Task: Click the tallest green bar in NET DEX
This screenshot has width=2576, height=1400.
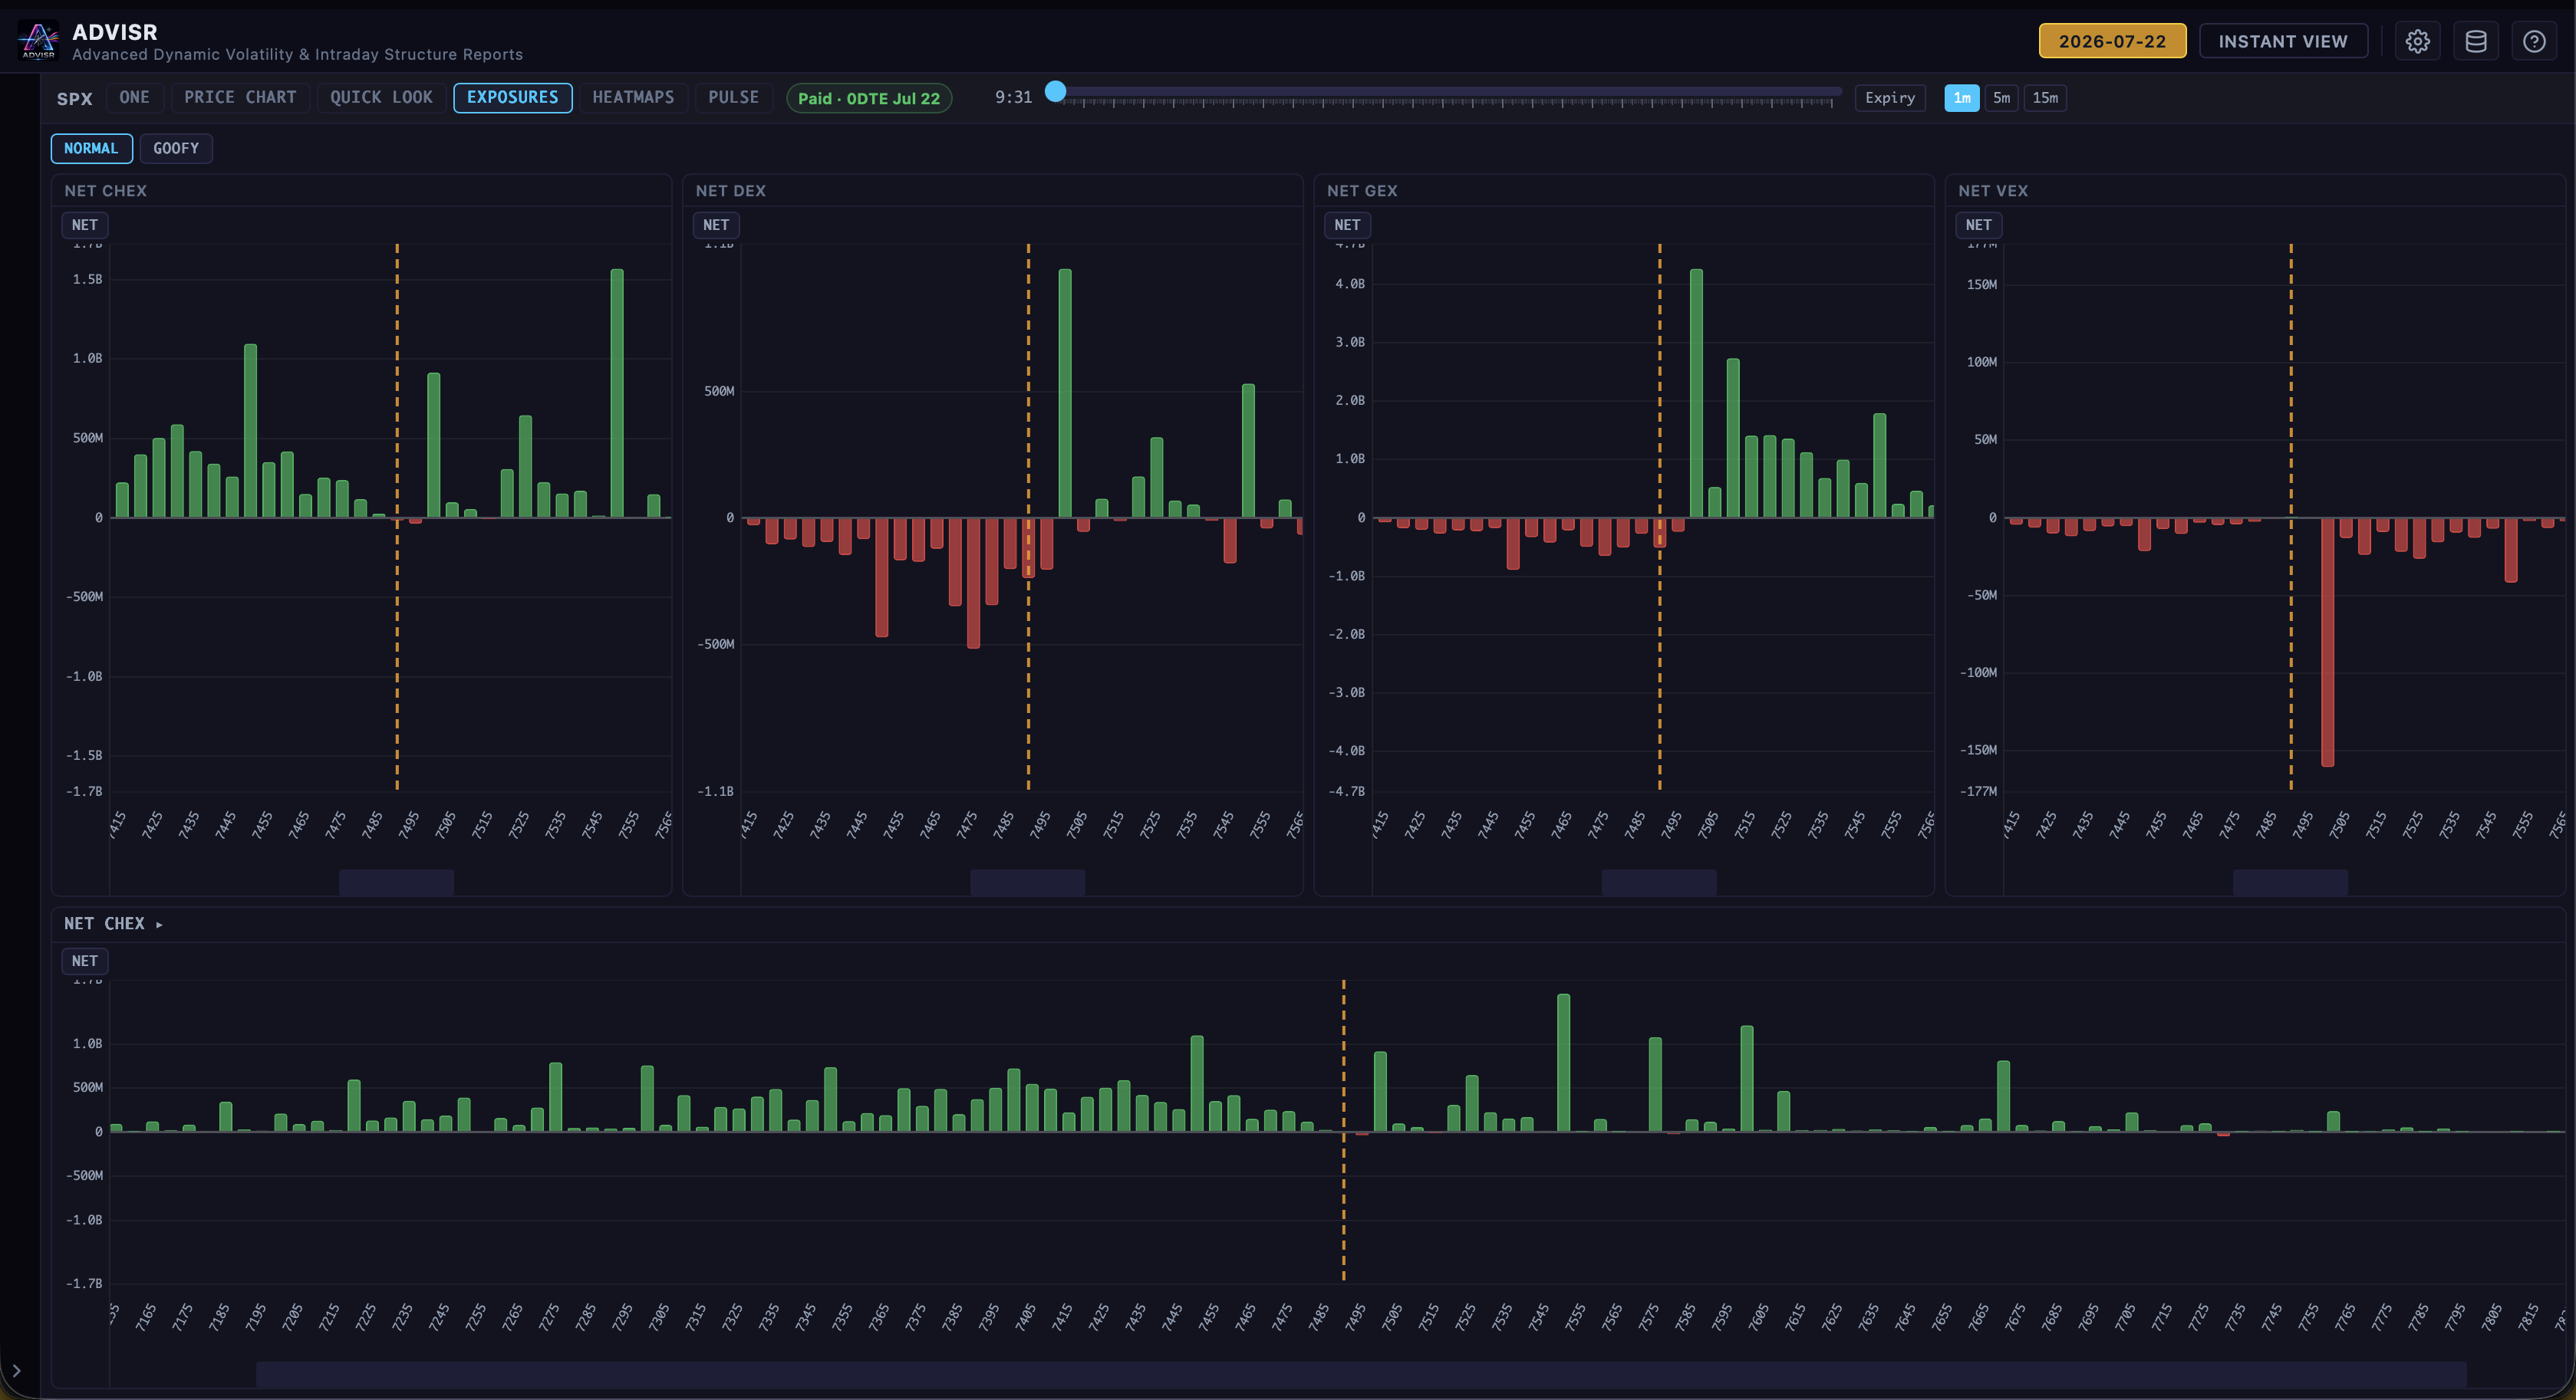Action: click(x=1065, y=394)
